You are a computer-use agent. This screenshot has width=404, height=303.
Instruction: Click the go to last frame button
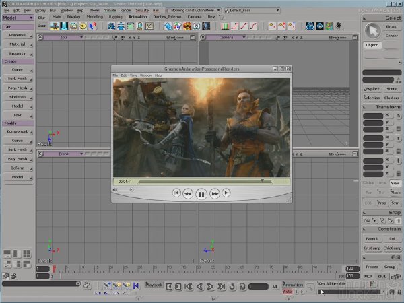point(222,286)
